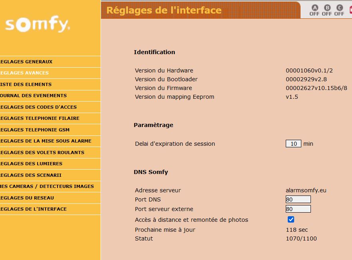This screenshot has width=352, height=260.
Task: Open Reglages Generaux menu
Action: point(26,62)
